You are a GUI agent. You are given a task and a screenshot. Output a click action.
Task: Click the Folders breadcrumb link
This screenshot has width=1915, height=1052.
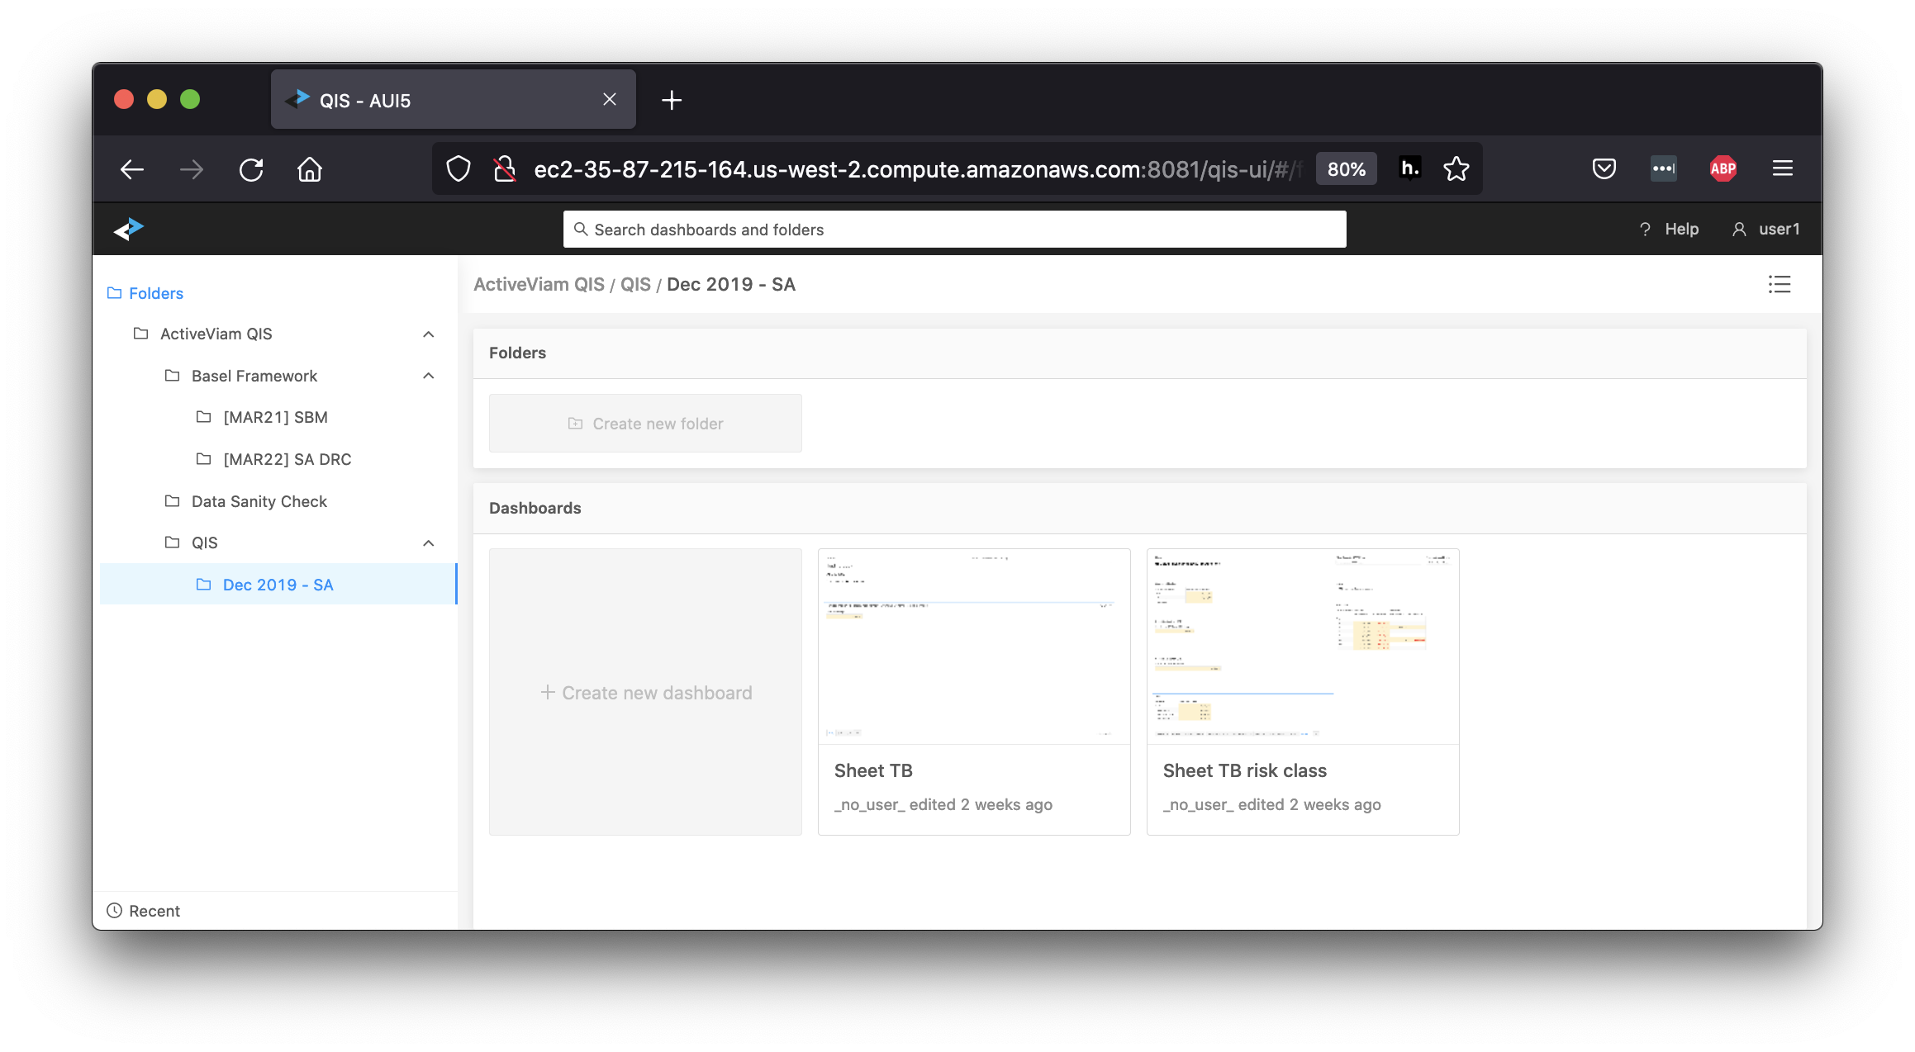pyautogui.click(x=154, y=293)
